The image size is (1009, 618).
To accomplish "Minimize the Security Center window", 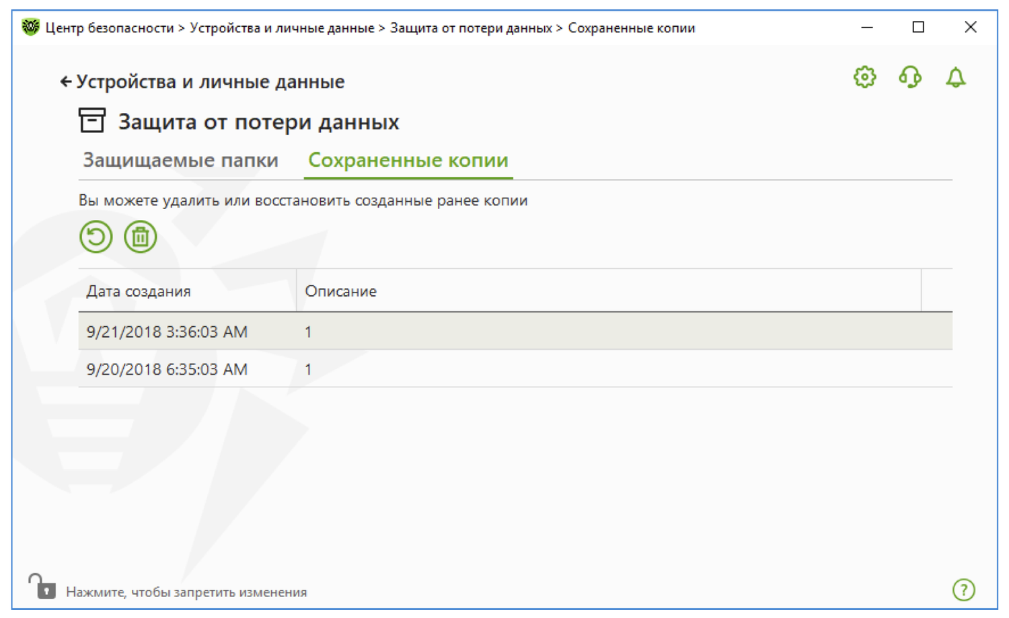I will (867, 28).
